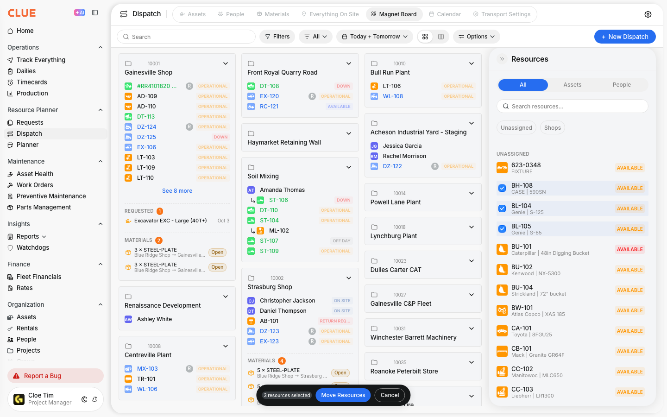Select Assets in Resources segmented control
The height and width of the screenshot is (417, 667).
click(x=573, y=85)
